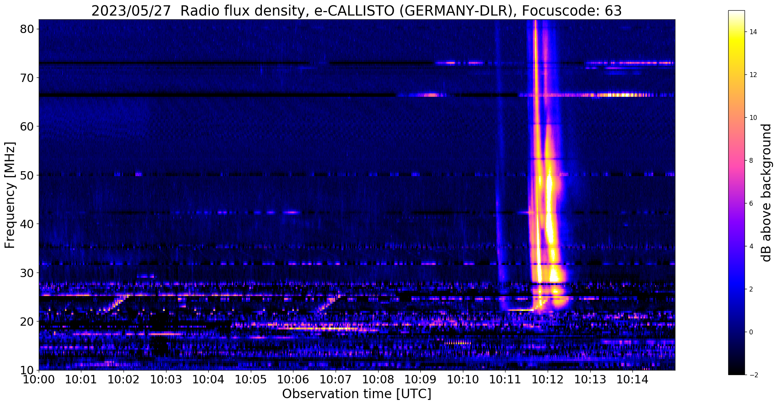Click the 30 MHz frequency tick label

pyautogui.click(x=27, y=273)
